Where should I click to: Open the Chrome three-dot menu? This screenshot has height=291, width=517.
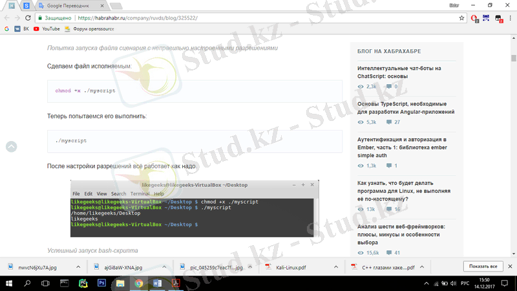pyautogui.click(x=511, y=19)
